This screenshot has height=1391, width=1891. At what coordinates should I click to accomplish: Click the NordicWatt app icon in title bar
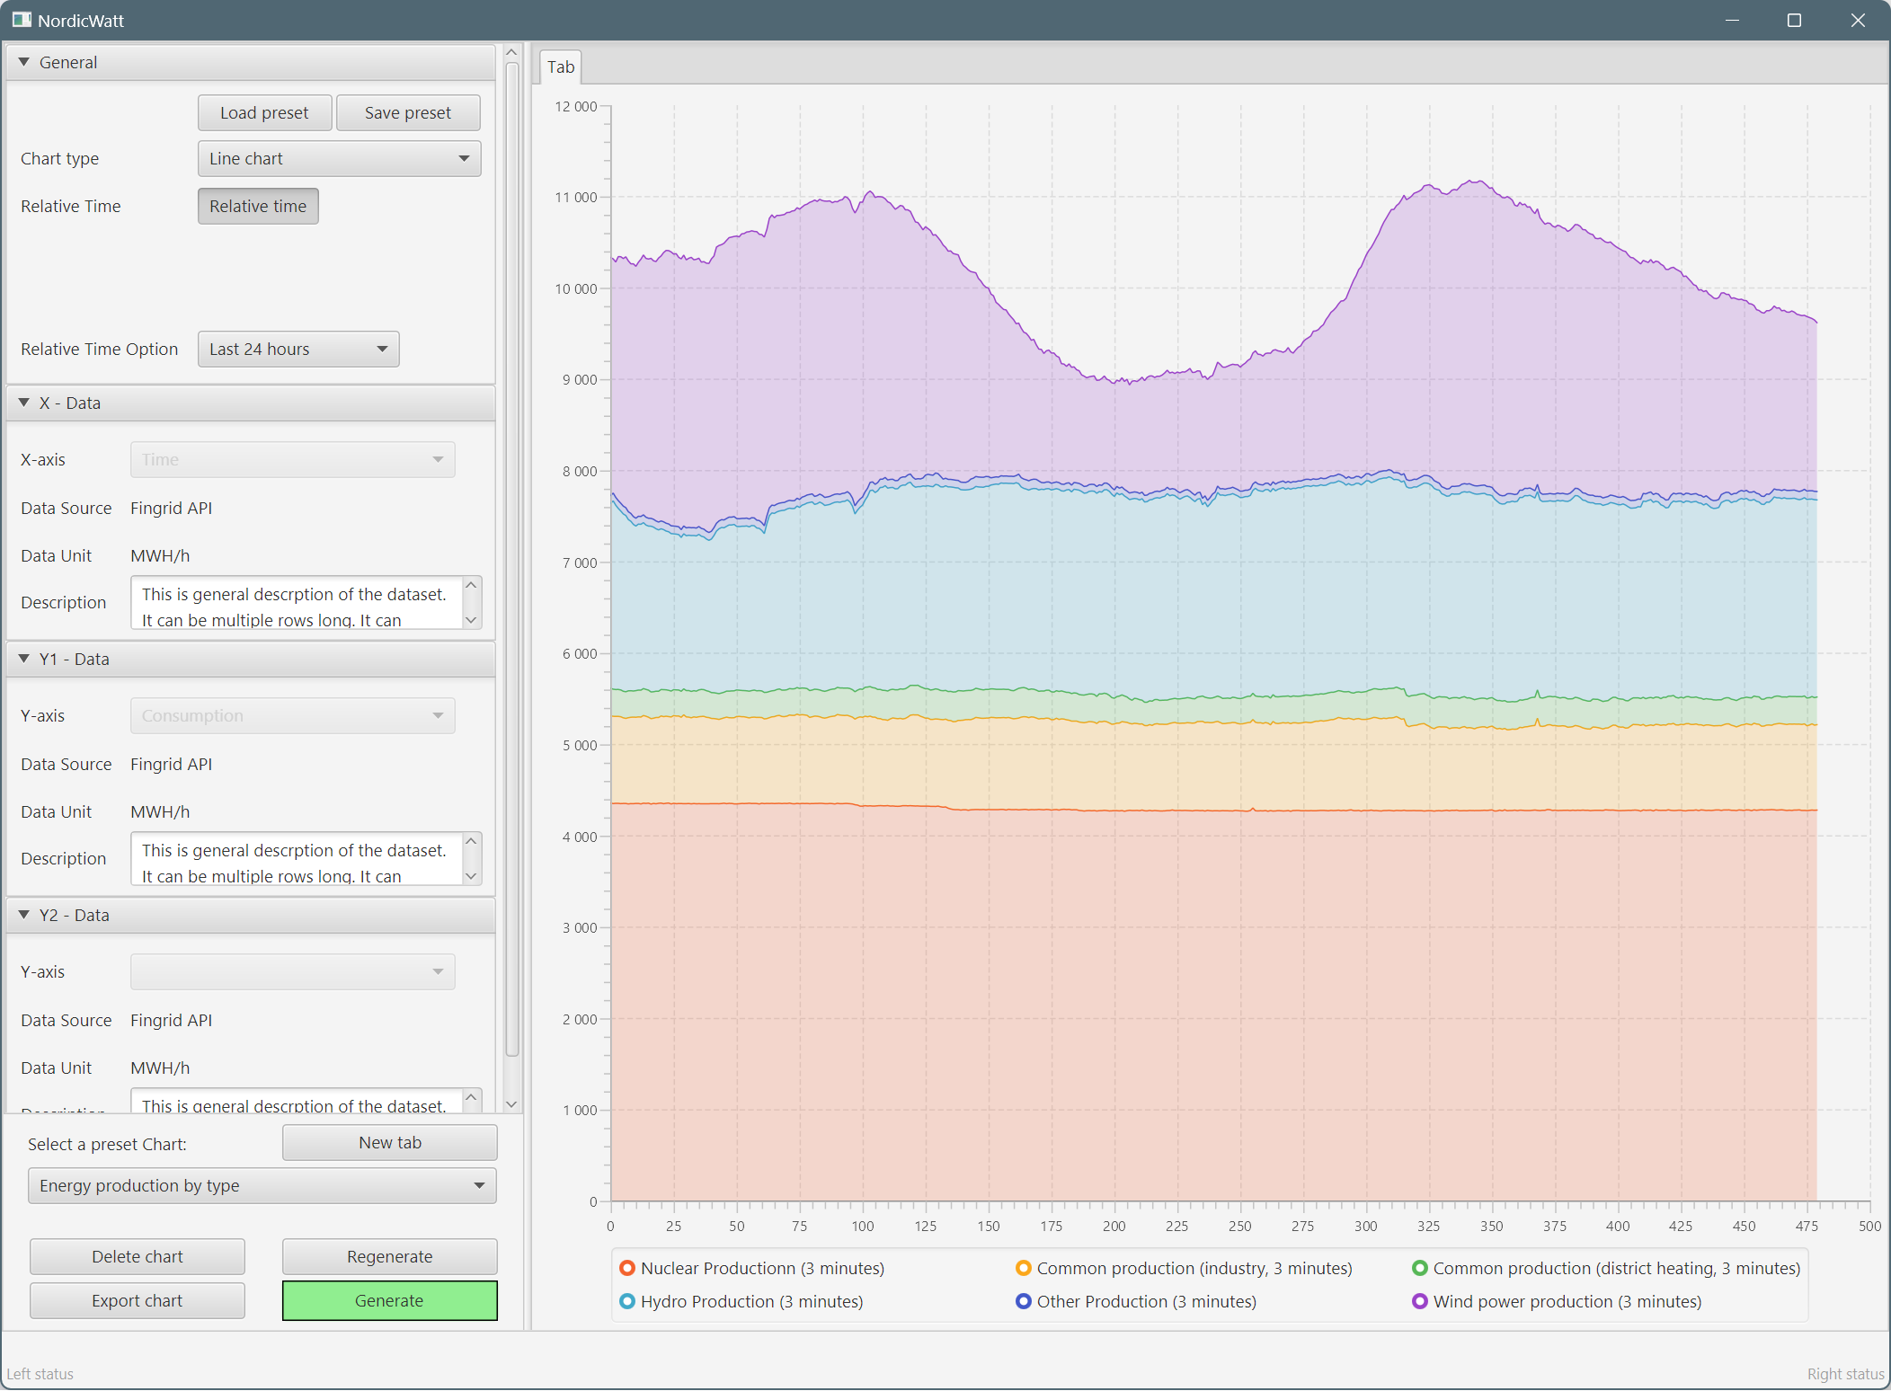tap(22, 20)
